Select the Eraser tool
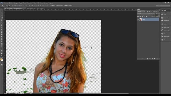This screenshot has width=171, height=96. [x=2, y=34]
